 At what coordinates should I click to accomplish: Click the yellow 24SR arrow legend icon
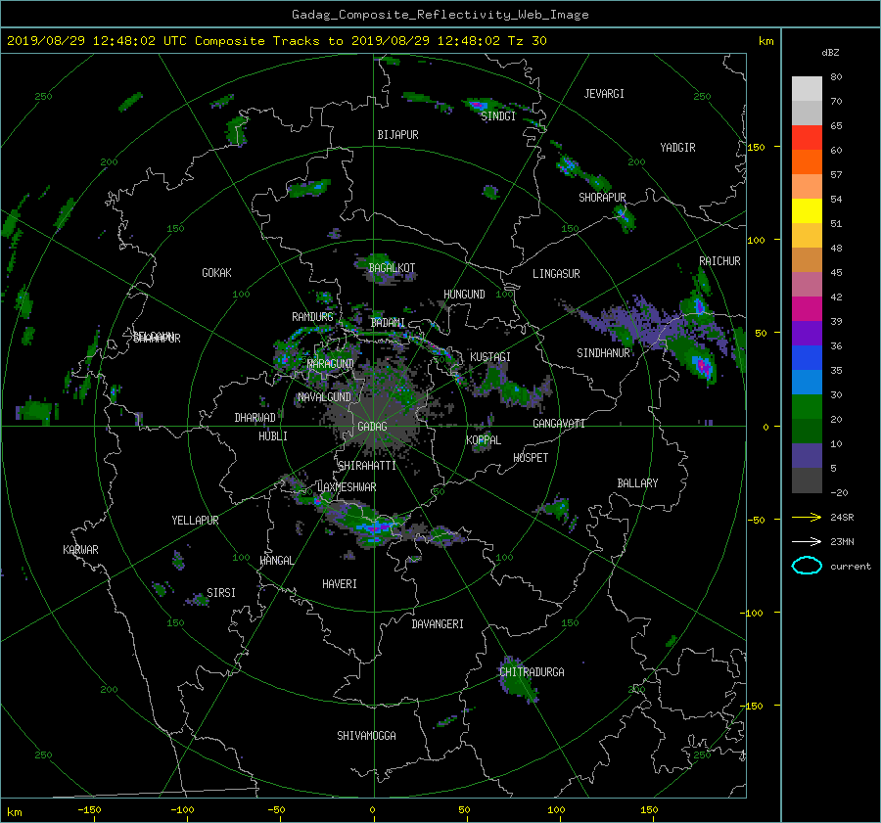(807, 517)
